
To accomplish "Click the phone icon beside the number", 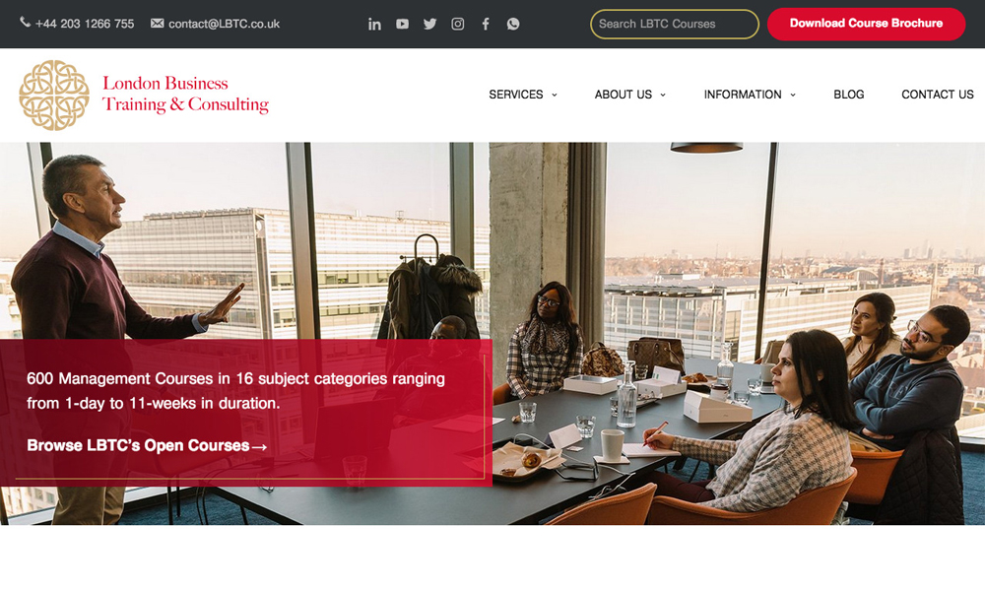I will coord(26,22).
